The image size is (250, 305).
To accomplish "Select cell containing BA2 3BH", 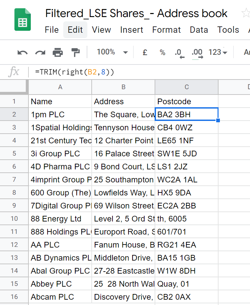I will click(x=187, y=114).
